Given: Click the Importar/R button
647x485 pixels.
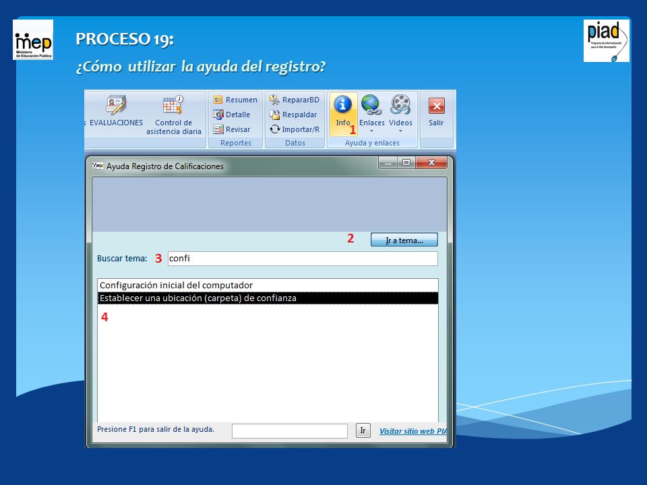Looking at the screenshot, I should pyautogui.click(x=295, y=129).
